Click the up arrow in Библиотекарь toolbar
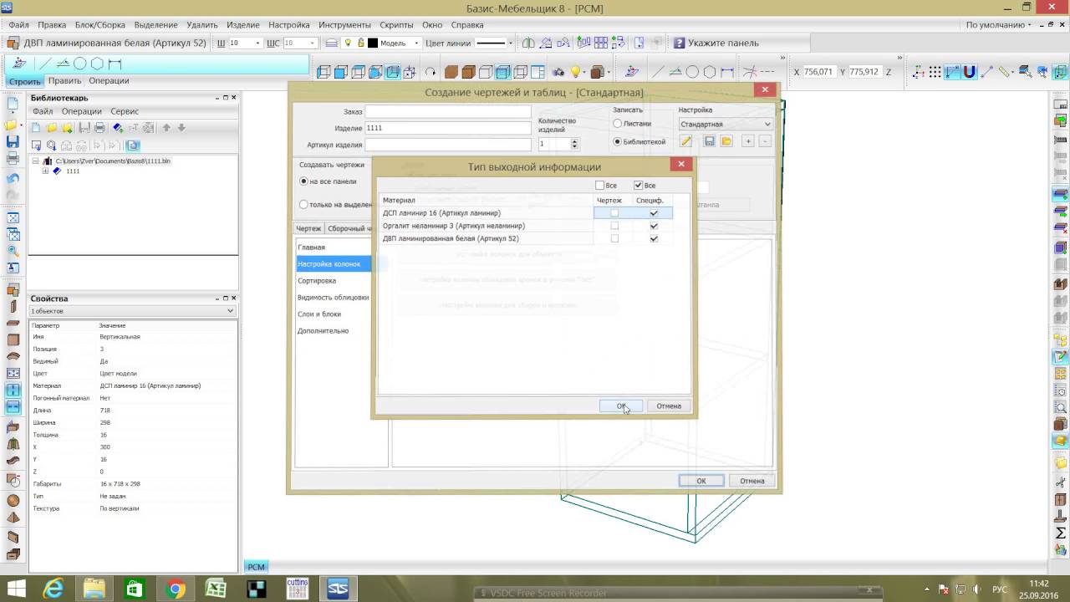 click(x=166, y=128)
